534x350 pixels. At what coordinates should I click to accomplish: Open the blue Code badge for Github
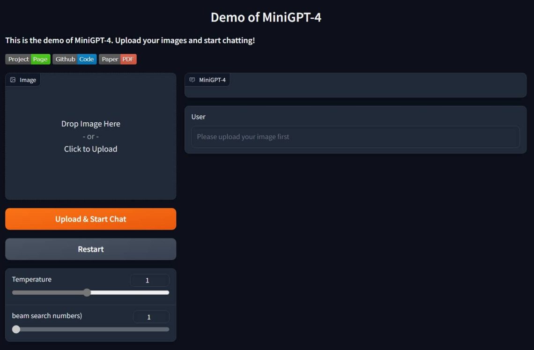click(86, 59)
